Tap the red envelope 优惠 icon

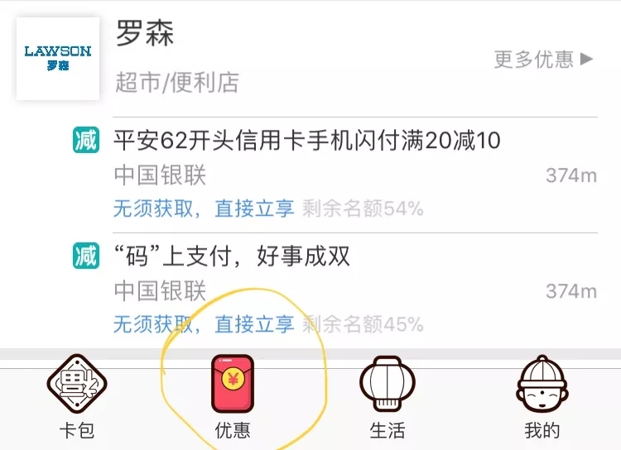(x=233, y=384)
